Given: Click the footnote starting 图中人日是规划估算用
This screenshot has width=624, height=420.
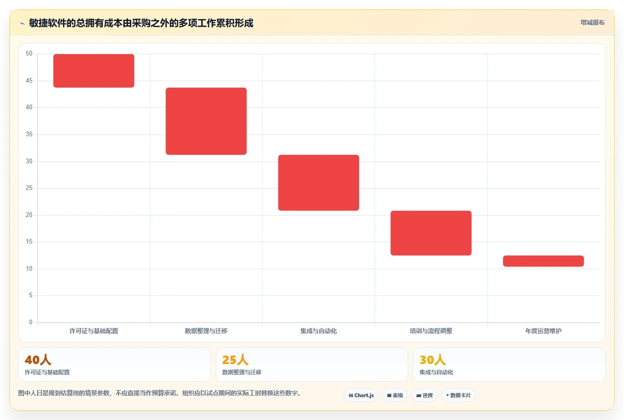Looking at the screenshot, I should click(160, 393).
